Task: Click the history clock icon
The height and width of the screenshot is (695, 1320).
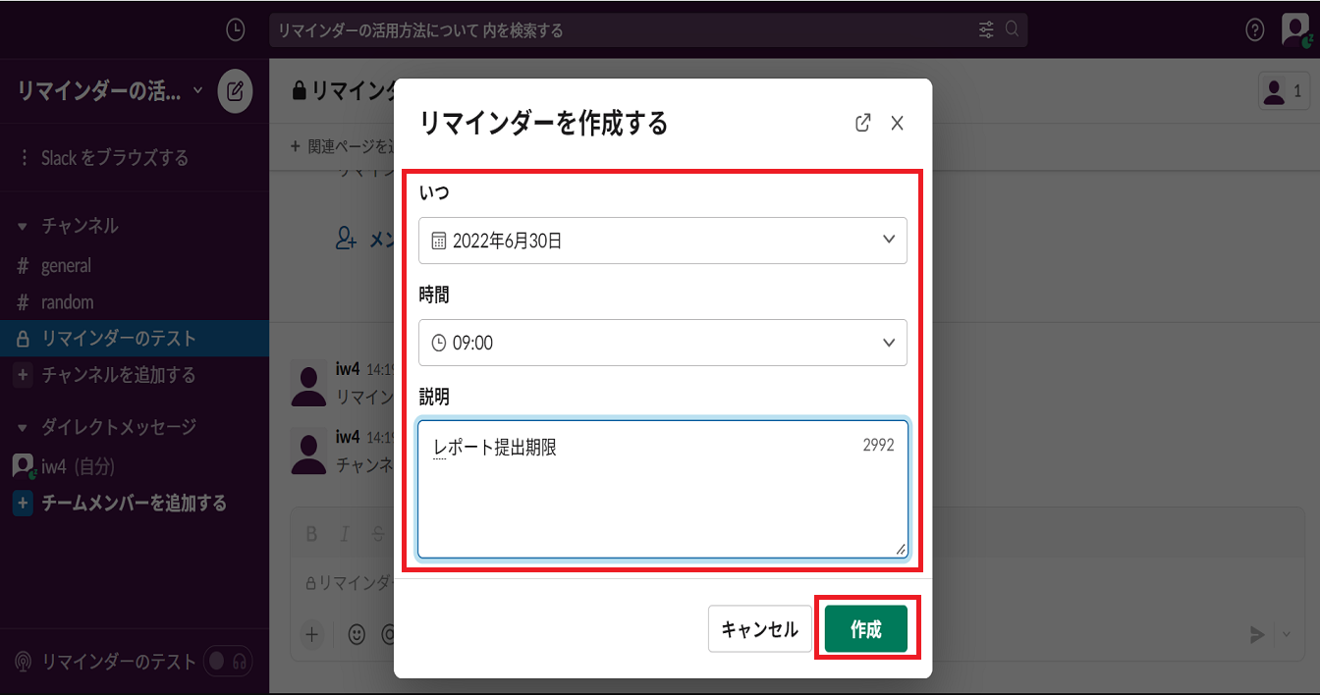Action: pyautogui.click(x=235, y=30)
